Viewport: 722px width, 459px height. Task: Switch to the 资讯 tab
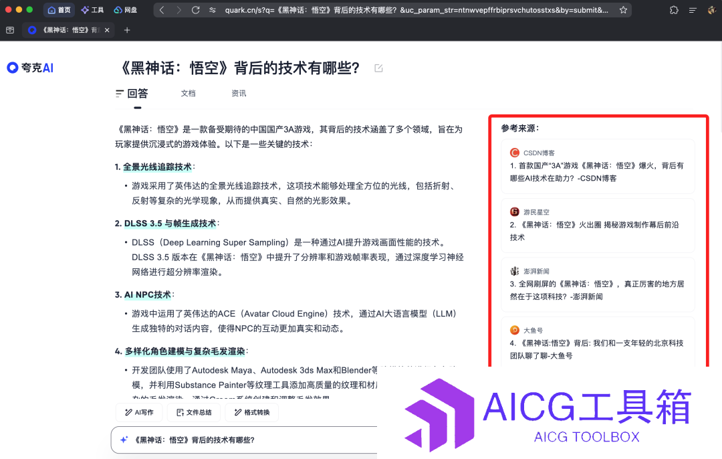[239, 94]
